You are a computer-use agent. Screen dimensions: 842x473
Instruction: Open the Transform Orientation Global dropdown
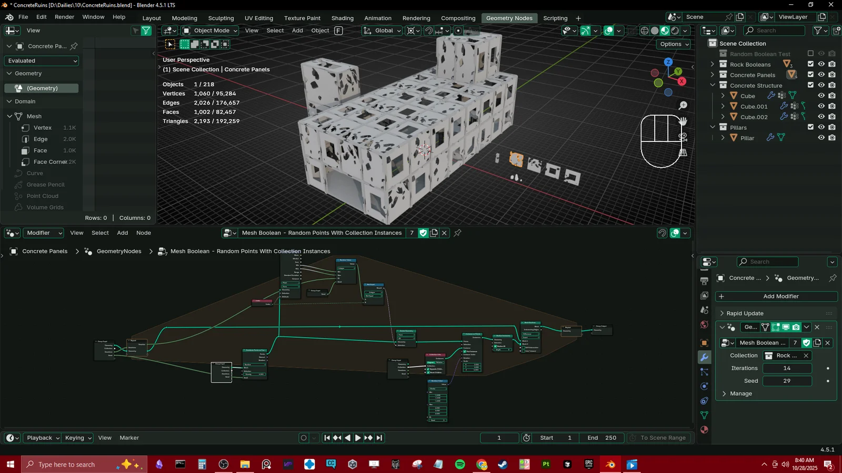point(384,30)
